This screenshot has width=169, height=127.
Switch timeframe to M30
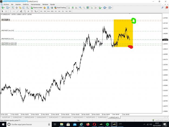(x=52, y=11)
